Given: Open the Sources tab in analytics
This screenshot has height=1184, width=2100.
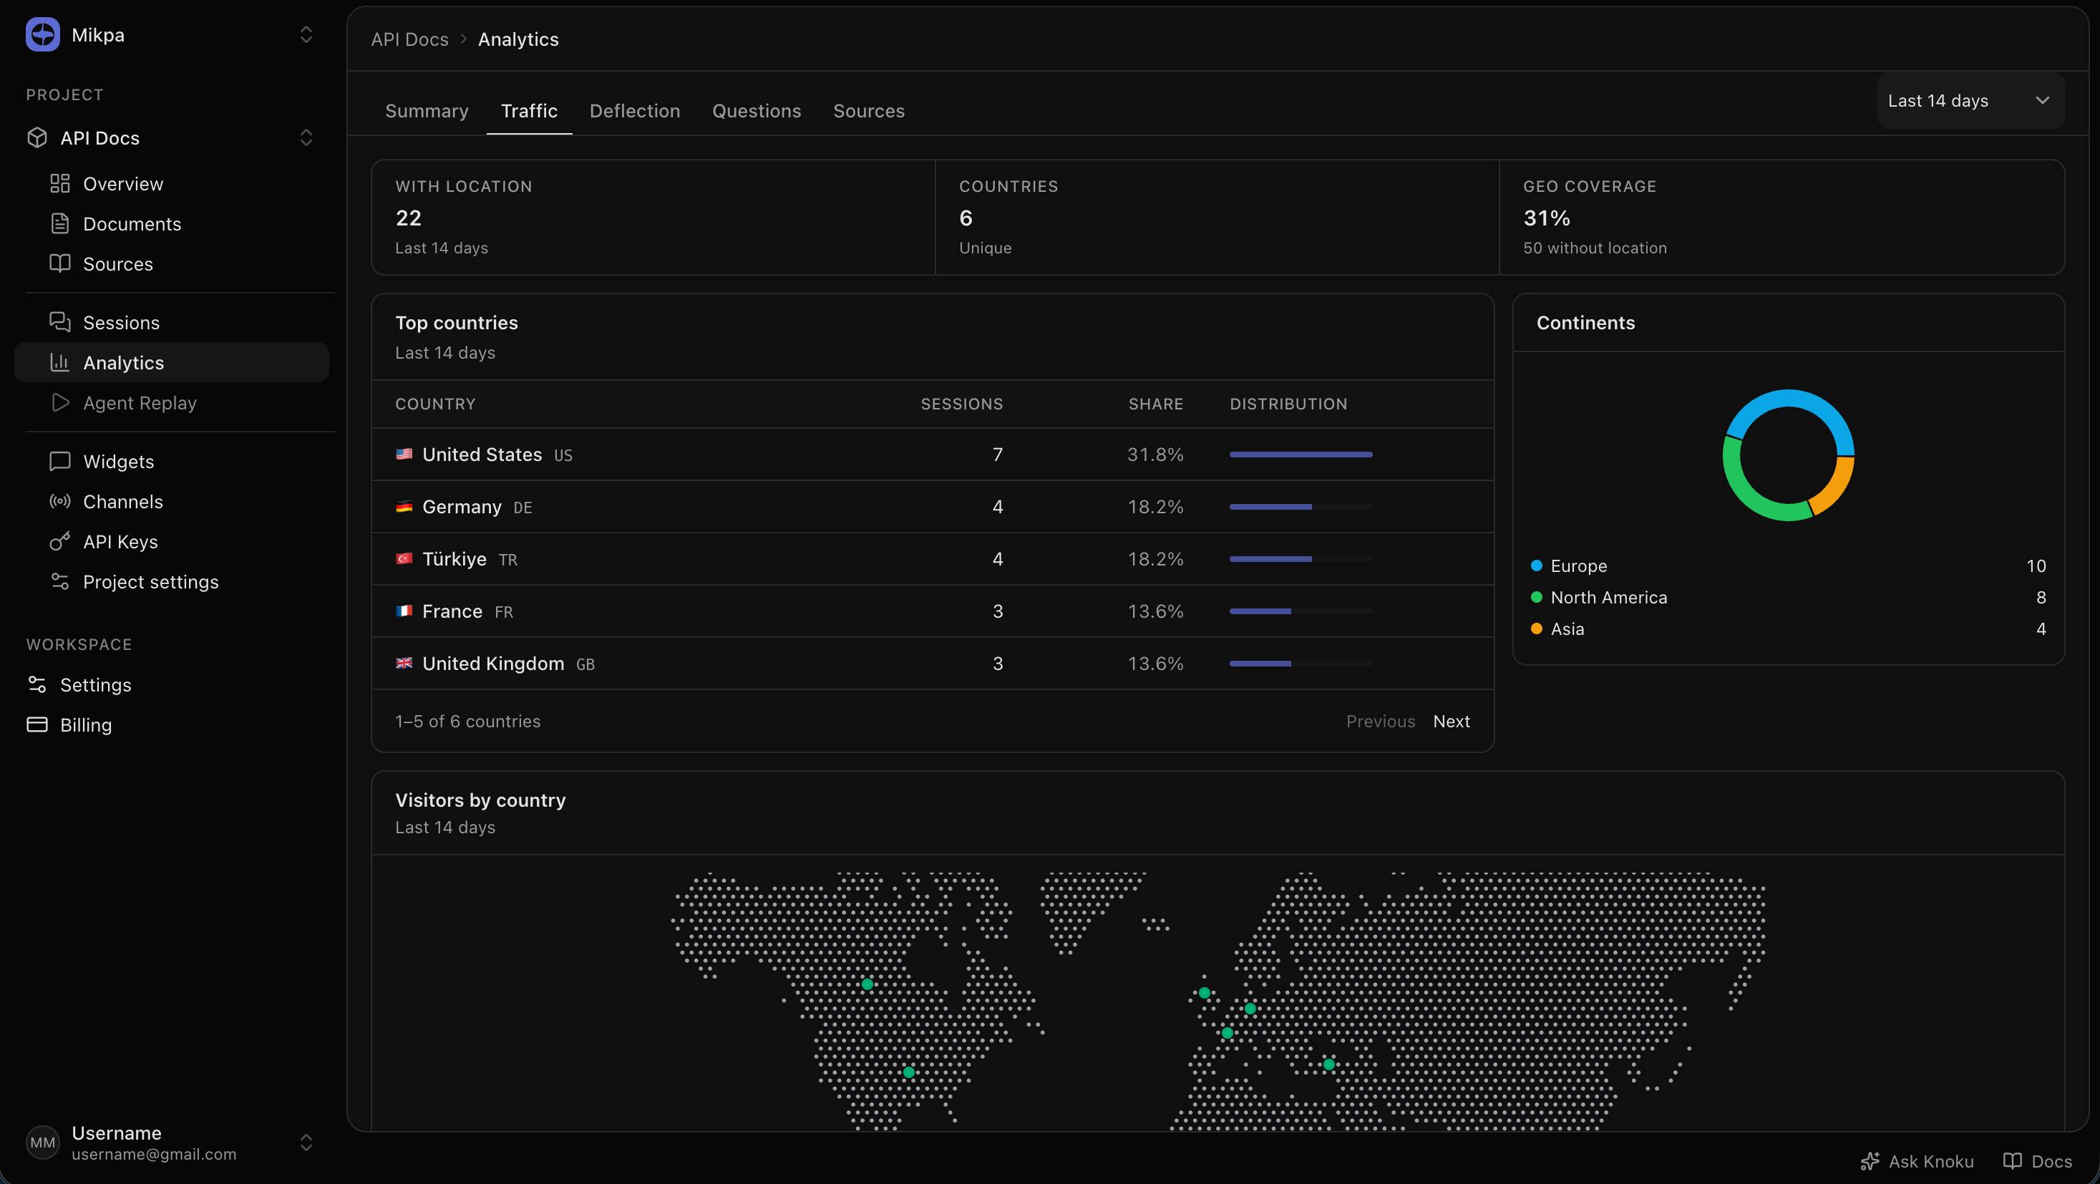Looking at the screenshot, I should (868, 111).
